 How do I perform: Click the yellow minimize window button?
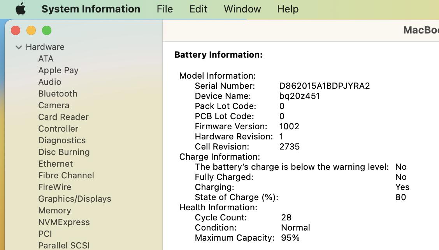(31, 30)
